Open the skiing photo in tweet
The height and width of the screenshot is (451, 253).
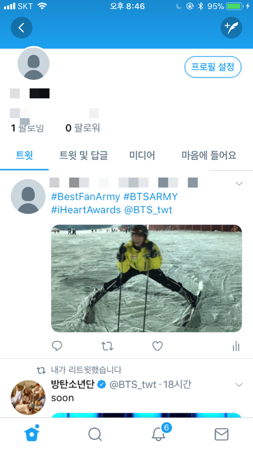pos(147,278)
